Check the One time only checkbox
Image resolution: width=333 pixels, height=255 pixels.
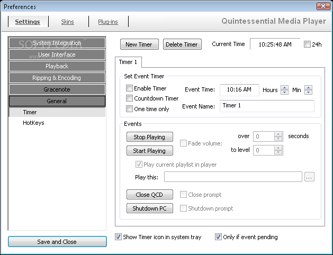pyautogui.click(x=129, y=109)
